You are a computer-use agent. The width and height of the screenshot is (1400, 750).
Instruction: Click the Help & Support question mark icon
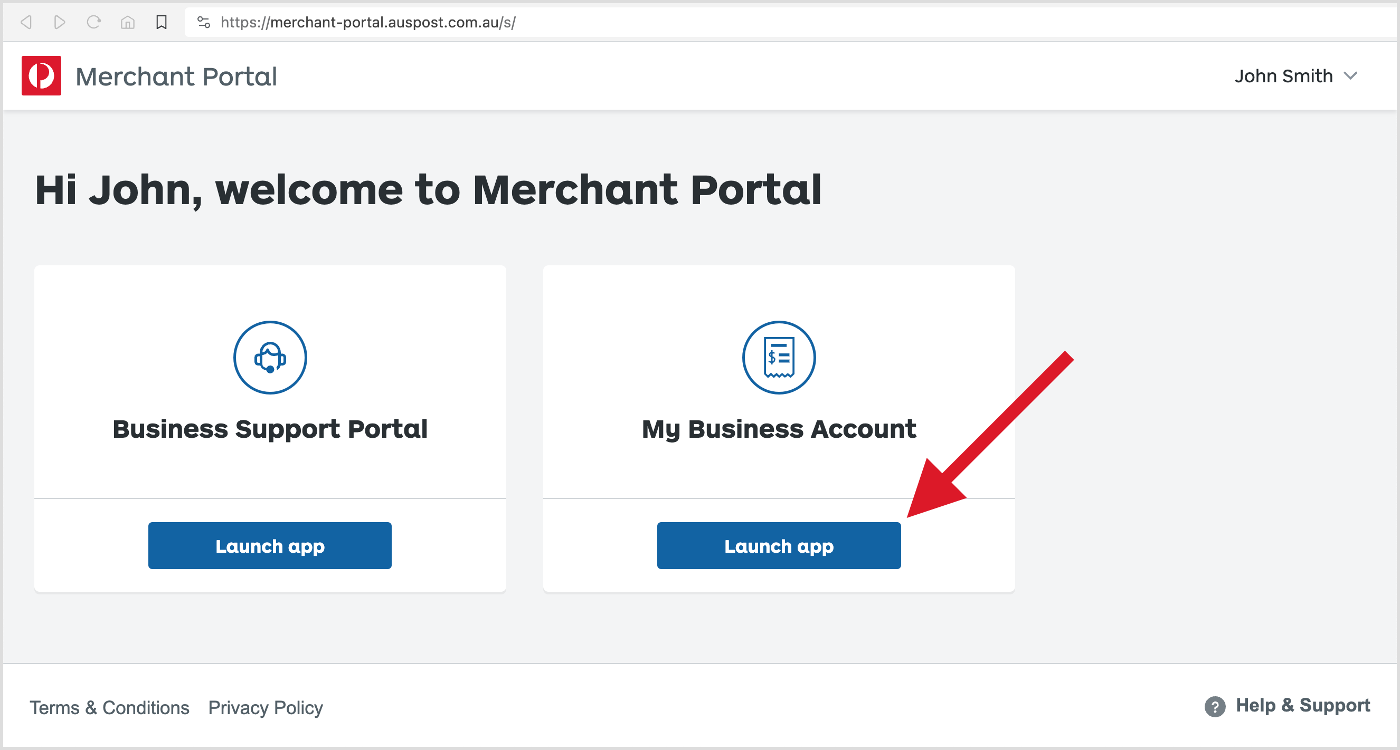click(x=1215, y=706)
